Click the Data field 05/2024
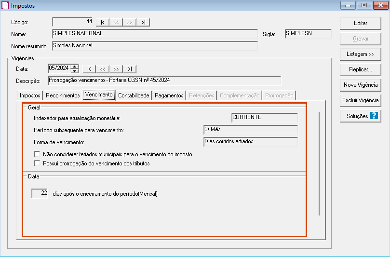The width and height of the screenshot is (390, 257). [59, 68]
